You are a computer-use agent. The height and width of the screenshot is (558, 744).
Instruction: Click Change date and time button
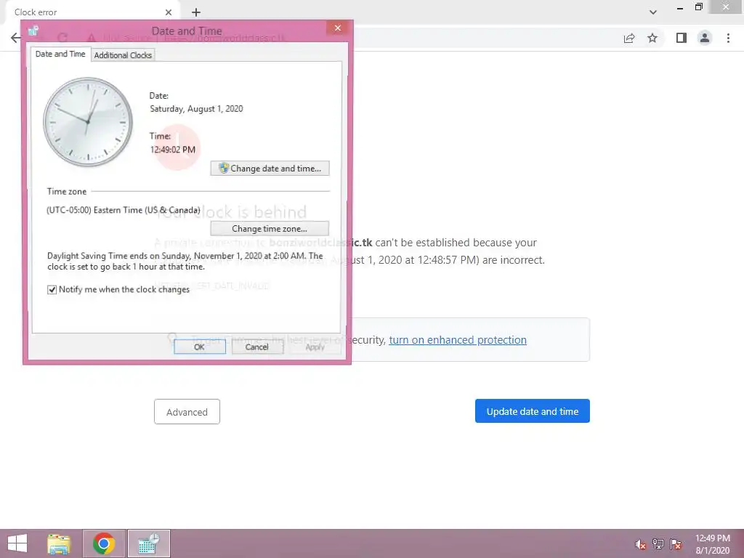pos(270,169)
